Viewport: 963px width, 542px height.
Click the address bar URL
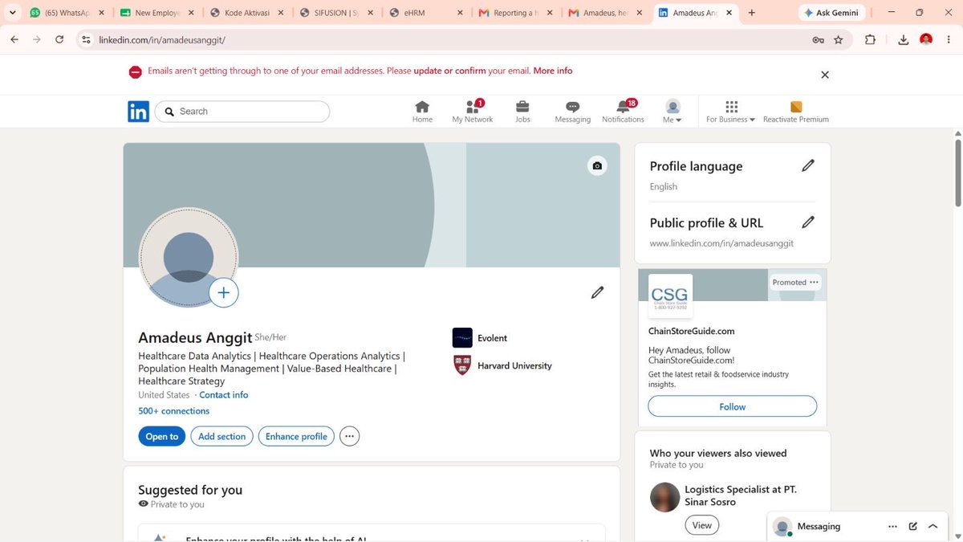[162, 39]
